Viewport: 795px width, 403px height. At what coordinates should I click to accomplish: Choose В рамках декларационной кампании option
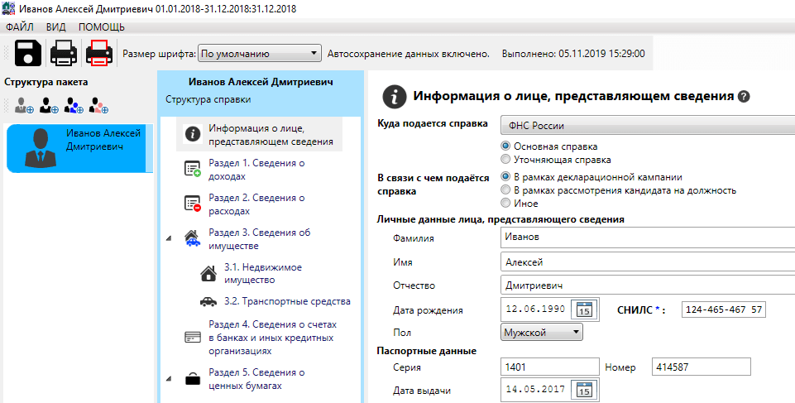point(505,177)
